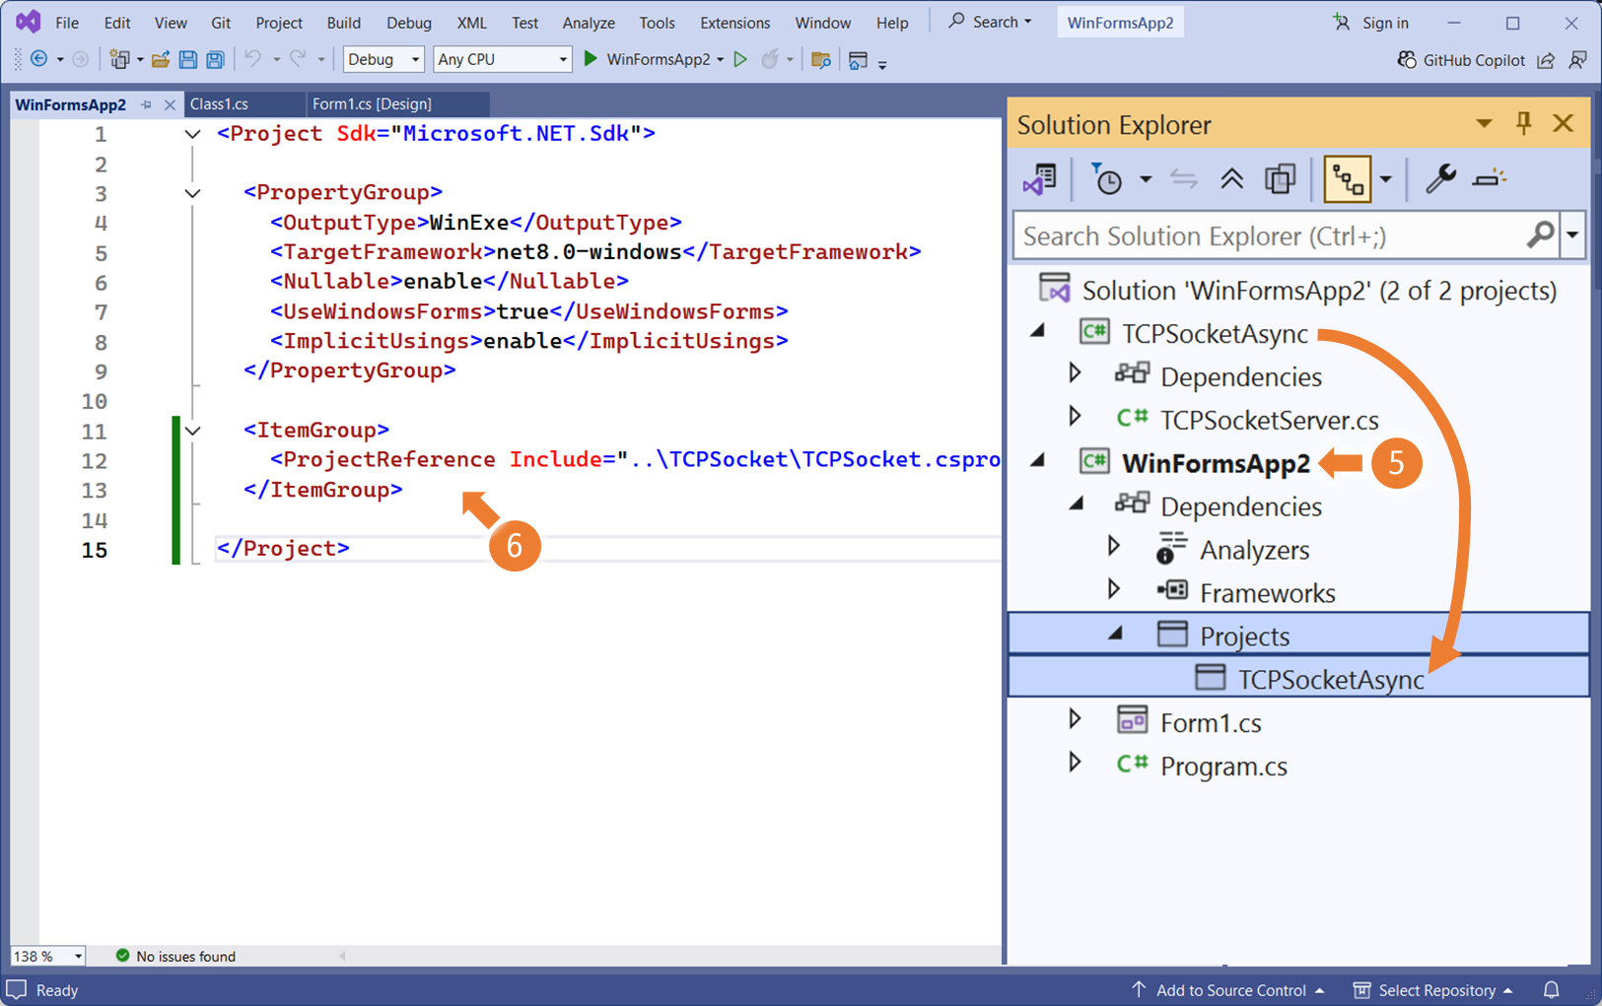Click Collapse All double-chevron icon

point(1231,179)
